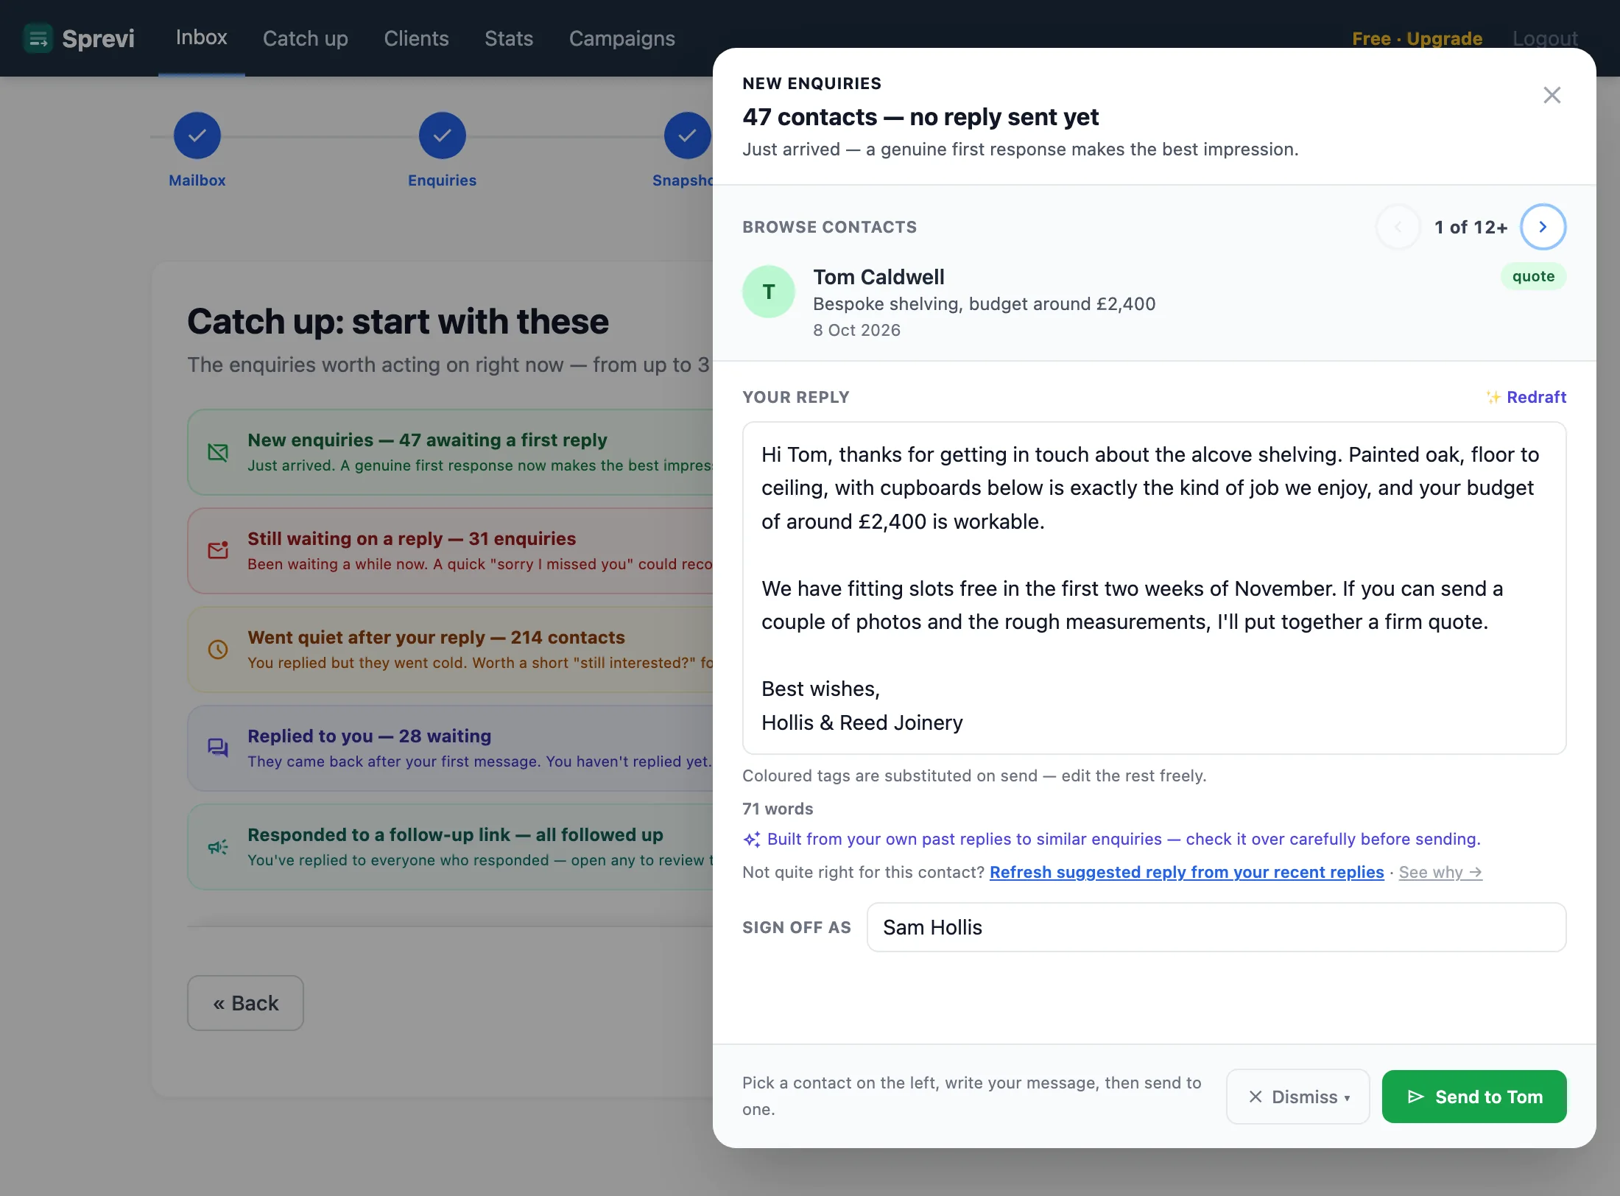The image size is (1620, 1196).
Task: Open the Clients tab
Action: point(416,38)
